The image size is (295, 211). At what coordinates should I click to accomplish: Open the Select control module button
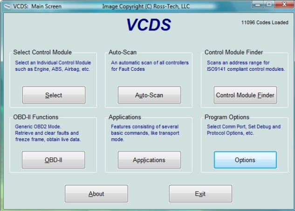[x=54, y=95]
